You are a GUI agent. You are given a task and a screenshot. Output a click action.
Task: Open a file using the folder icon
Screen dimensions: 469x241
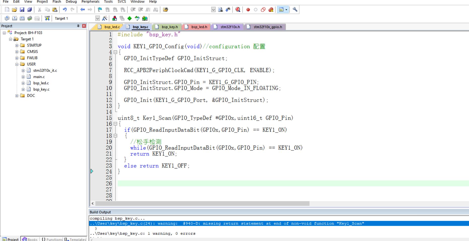click(14, 10)
